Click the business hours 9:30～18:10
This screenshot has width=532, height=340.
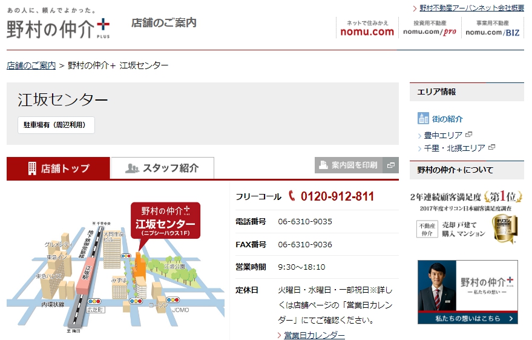[301, 267]
